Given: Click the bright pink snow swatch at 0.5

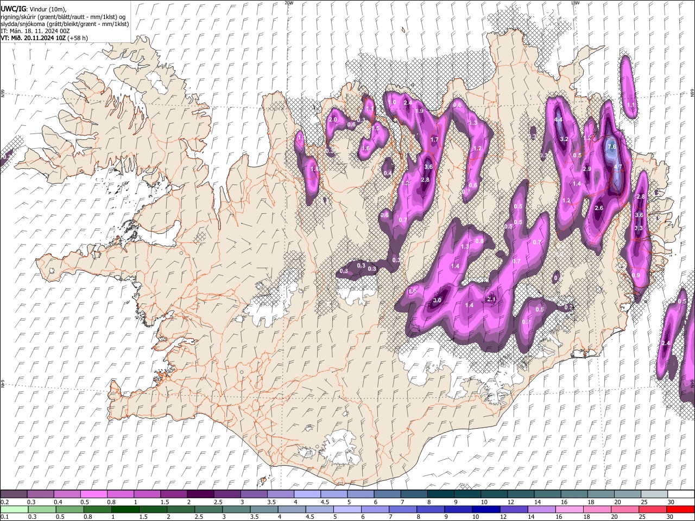Looking at the screenshot, I should coord(93,494).
